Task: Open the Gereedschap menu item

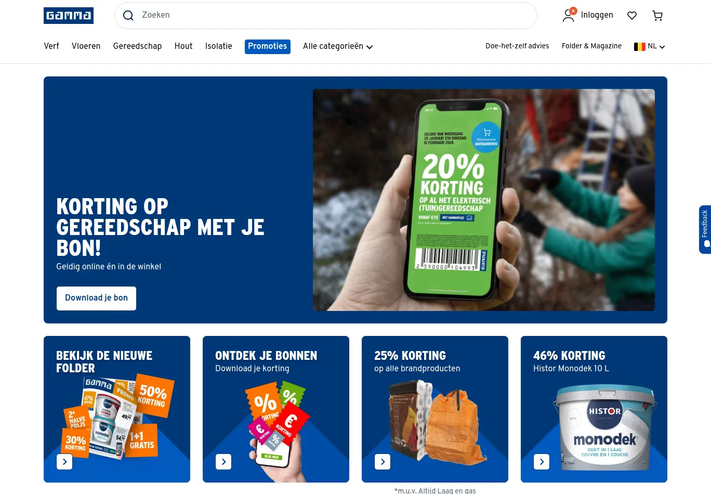Action: tap(138, 46)
